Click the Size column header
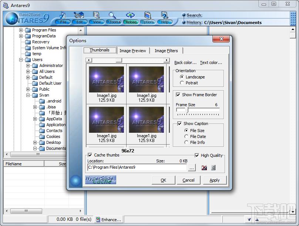299x226 pixels. pyautogui.click(x=55, y=164)
